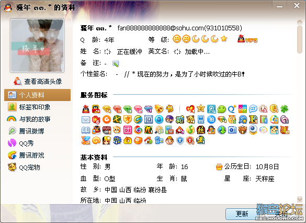
Task: Click the gold star level icon
Action: tap(224, 39)
